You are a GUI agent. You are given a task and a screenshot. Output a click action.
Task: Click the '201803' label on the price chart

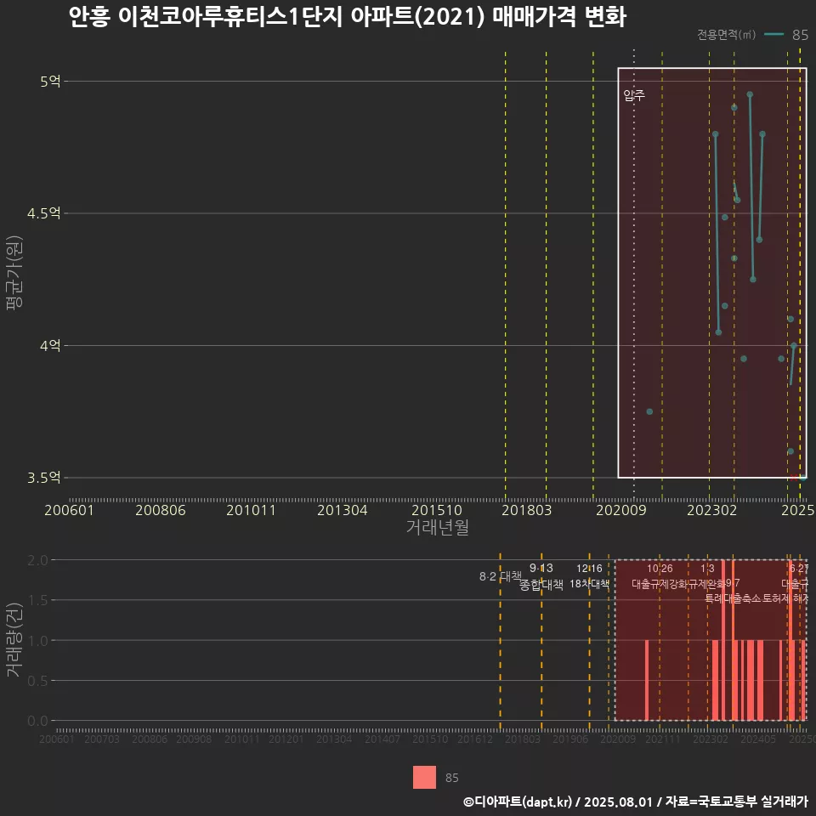pyautogui.click(x=527, y=510)
